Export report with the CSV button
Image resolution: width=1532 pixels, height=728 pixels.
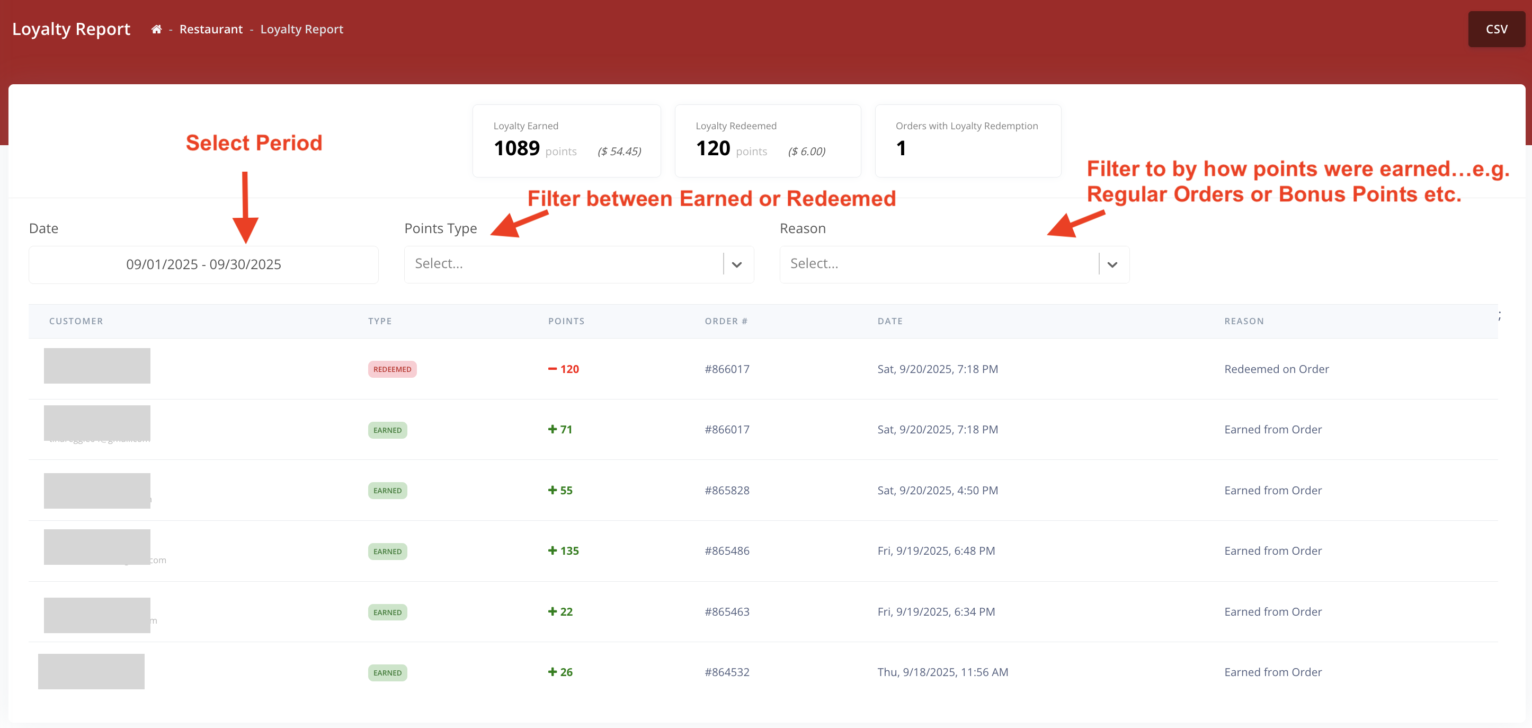click(1496, 29)
